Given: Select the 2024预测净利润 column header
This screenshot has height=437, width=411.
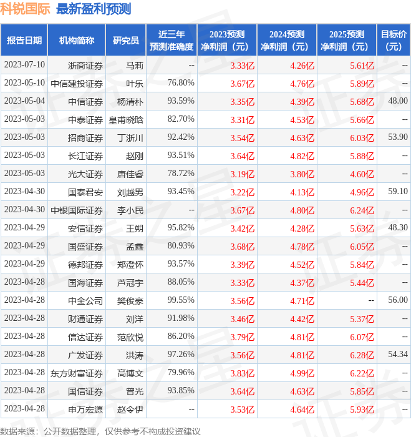Looking at the screenshot, I should [x=287, y=41].
